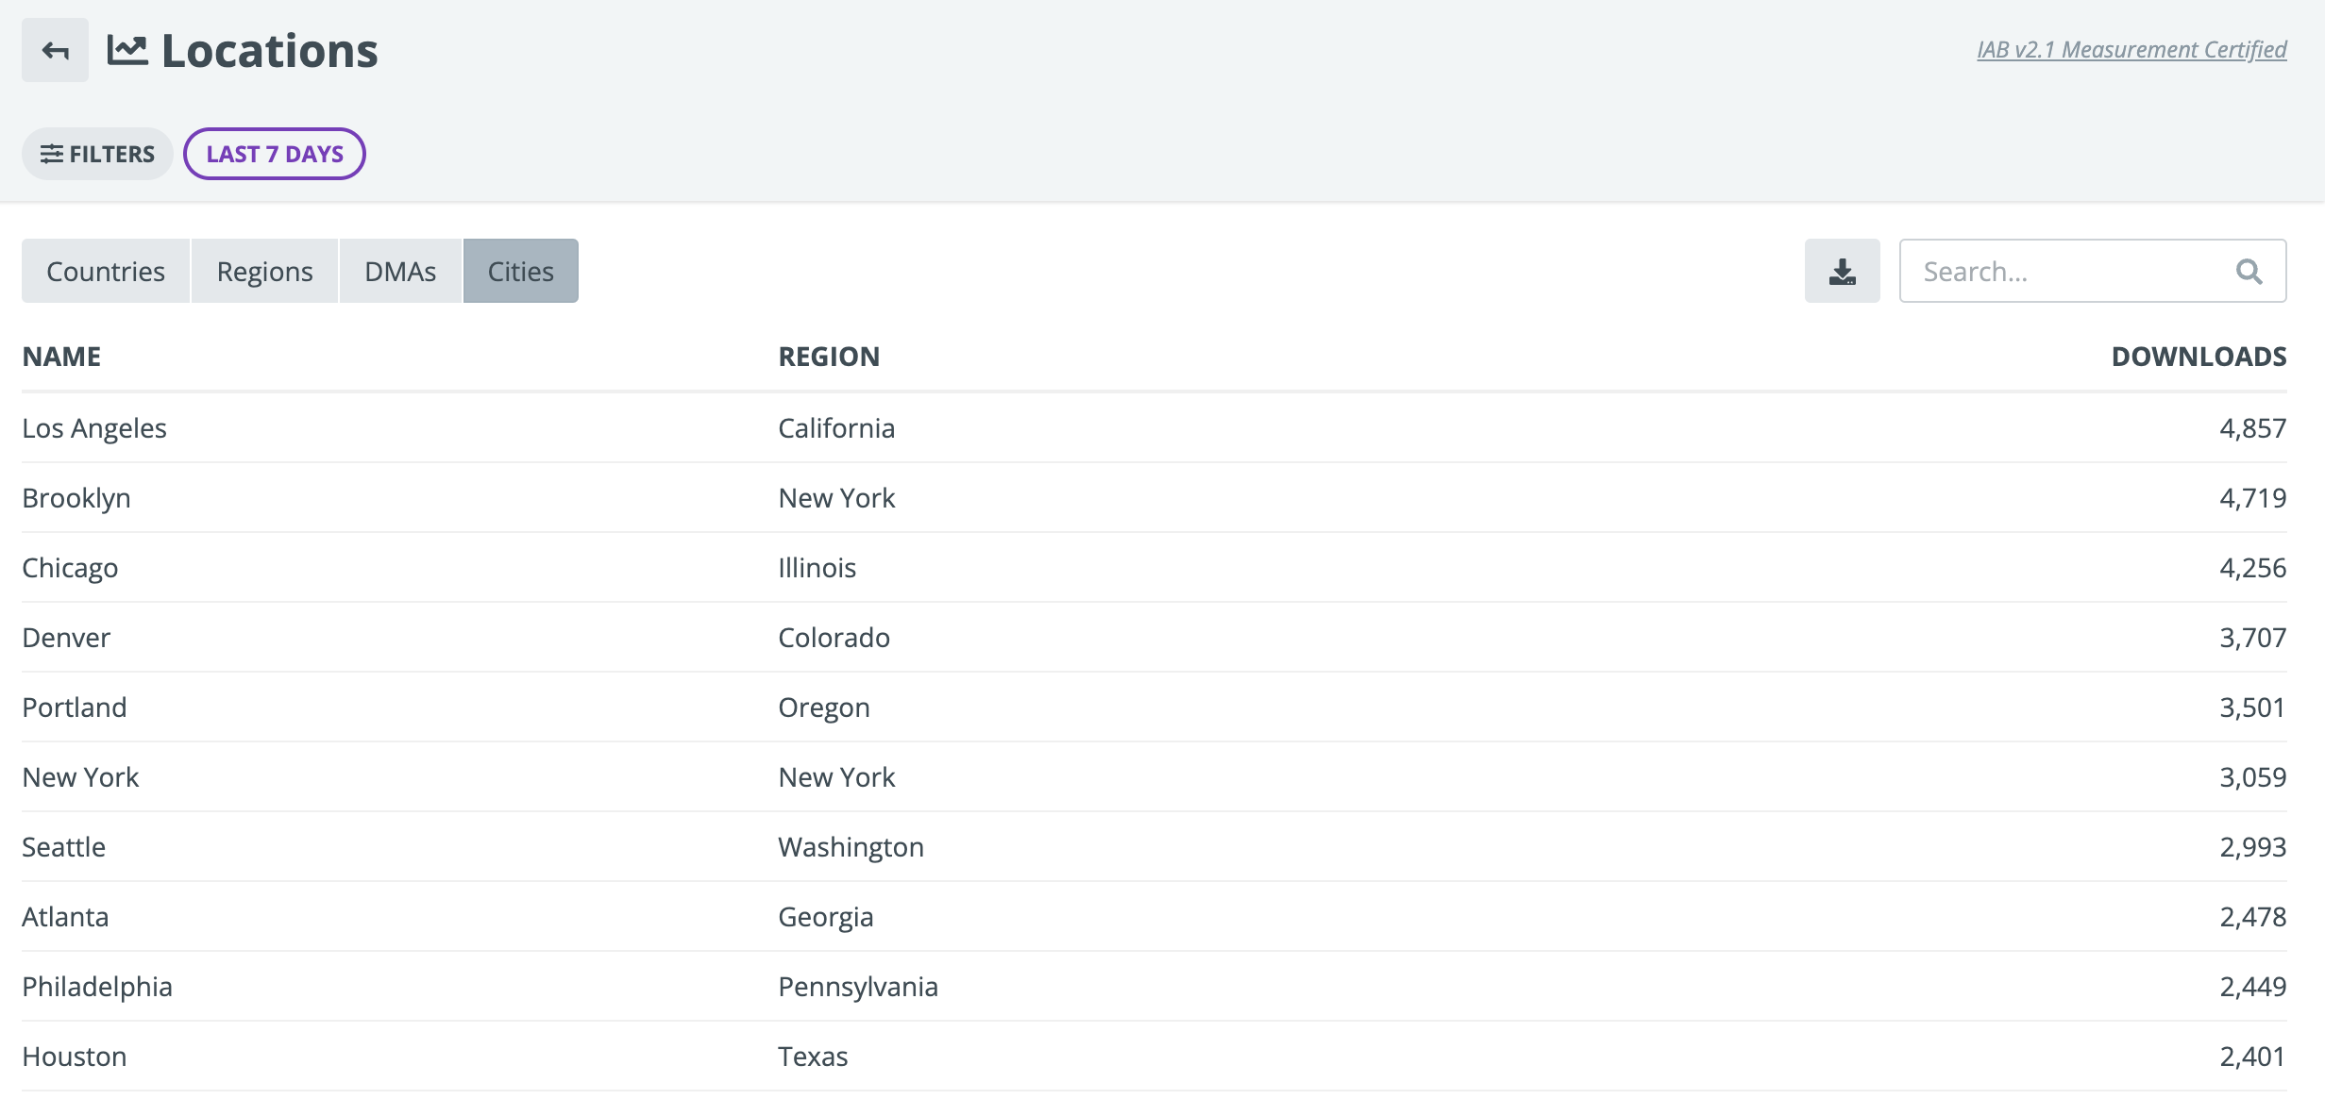Sort by the Downloads column header
Screen dimensions: 2325x1099
(2199, 357)
